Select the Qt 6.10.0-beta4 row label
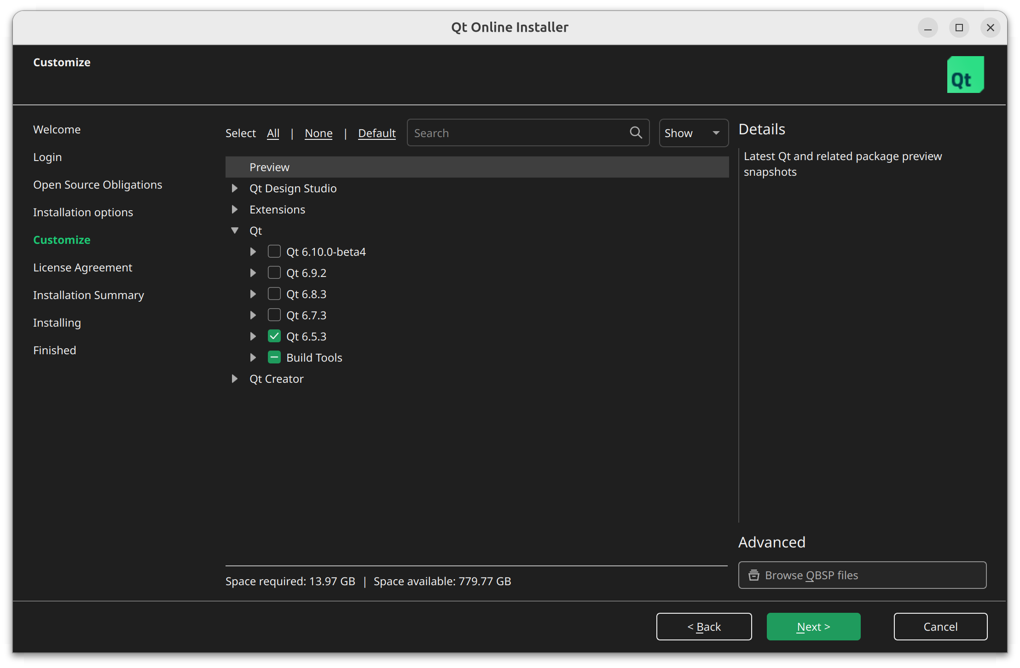The width and height of the screenshot is (1020, 668). pyautogui.click(x=326, y=252)
